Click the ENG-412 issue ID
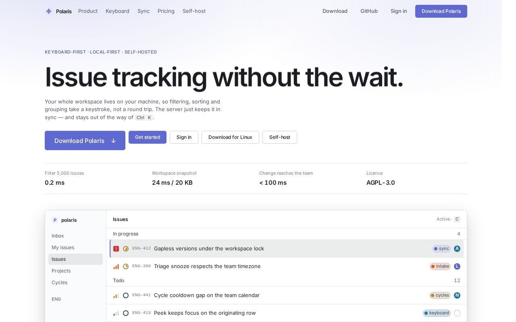The width and height of the screenshot is (516, 322). [x=141, y=249]
